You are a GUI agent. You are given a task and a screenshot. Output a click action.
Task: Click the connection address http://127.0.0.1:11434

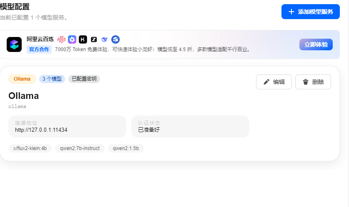[41, 130]
